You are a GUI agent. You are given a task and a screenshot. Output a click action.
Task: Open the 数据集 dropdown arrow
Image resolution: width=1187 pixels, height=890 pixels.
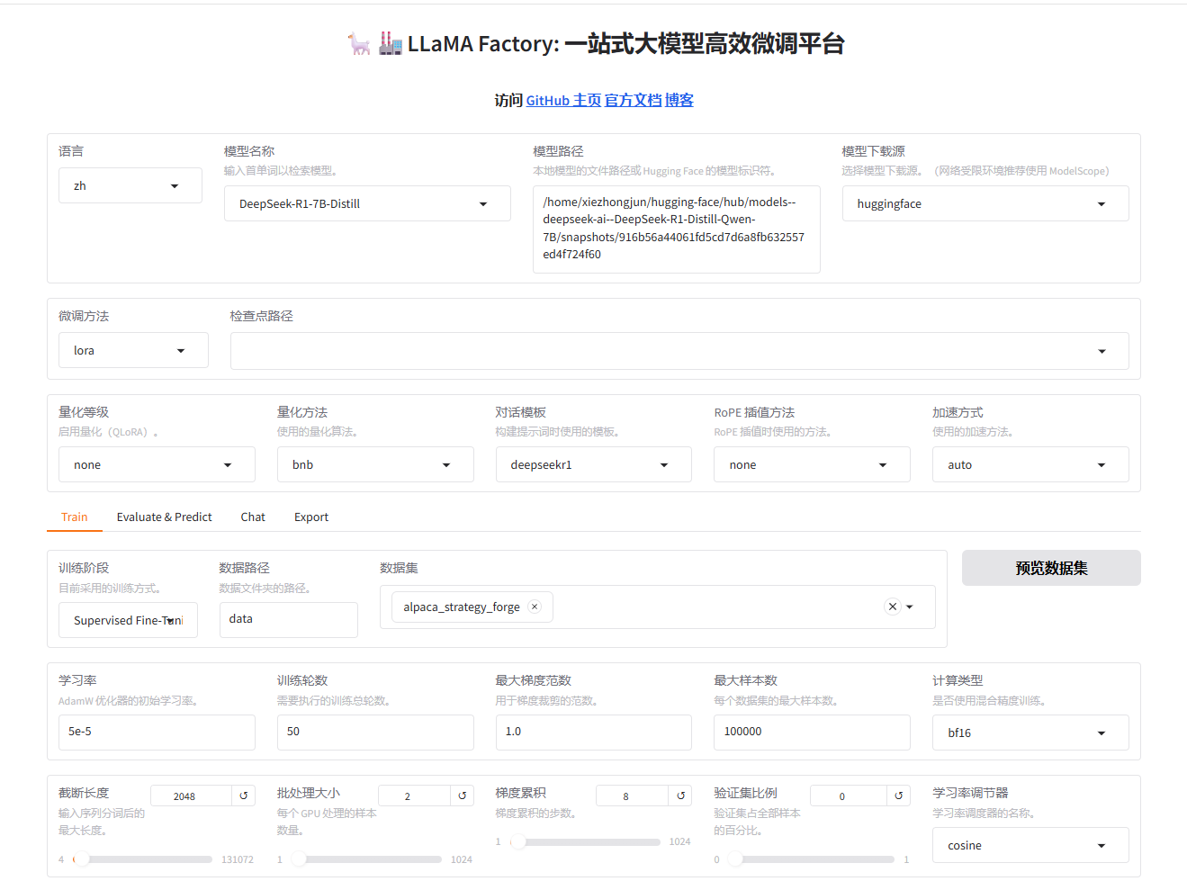pos(910,607)
